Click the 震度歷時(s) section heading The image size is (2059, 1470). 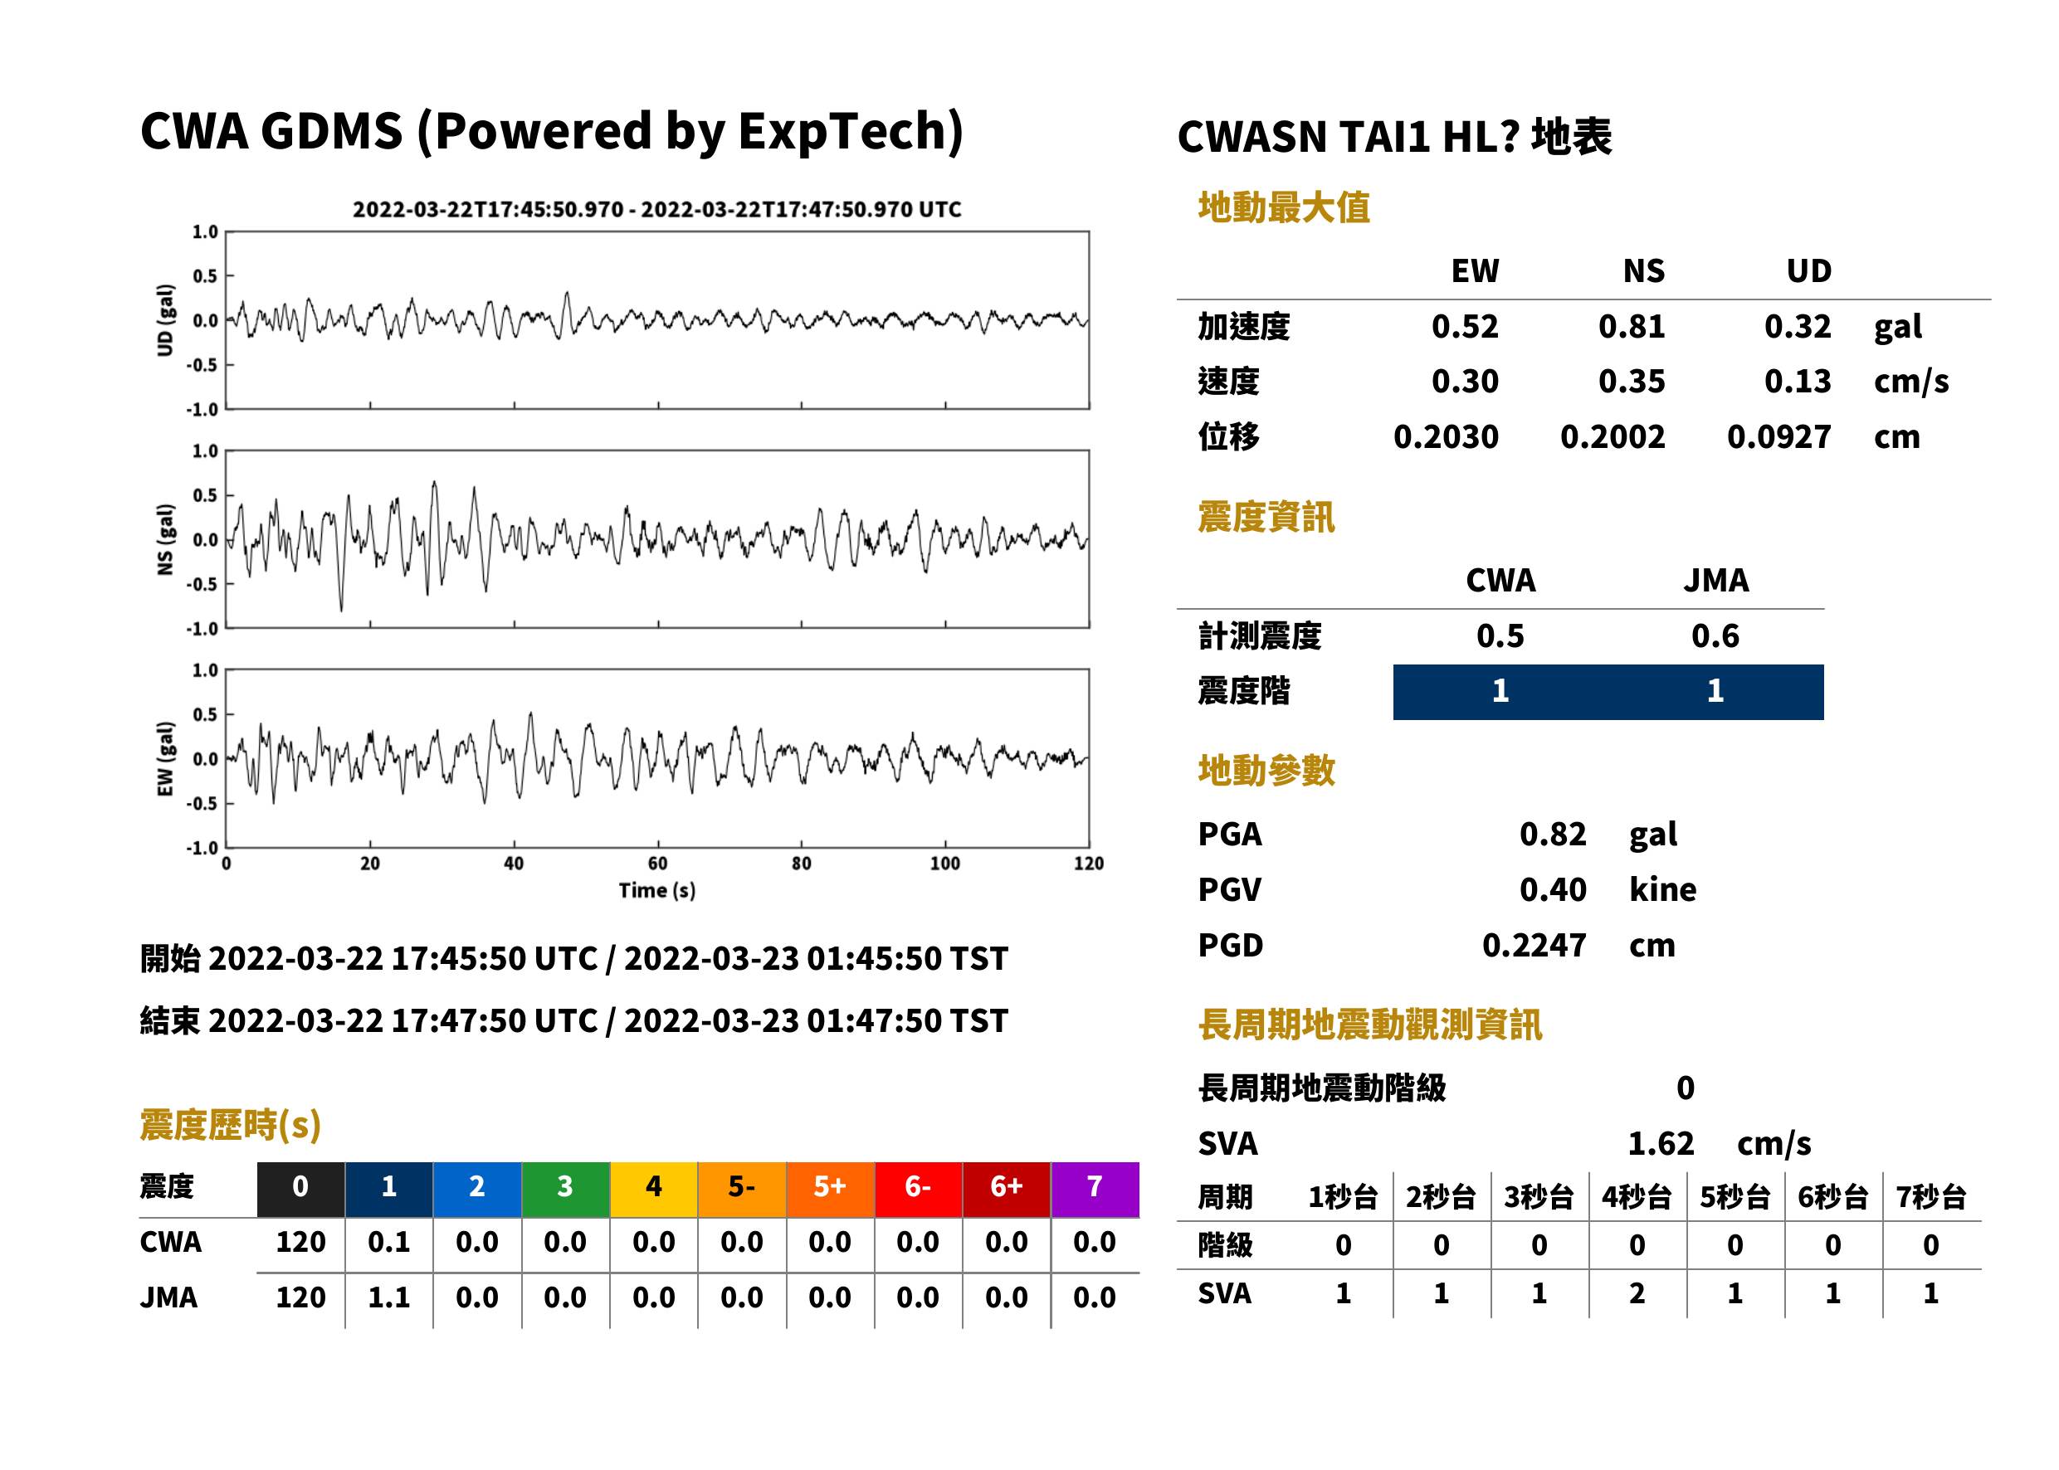coord(231,1125)
